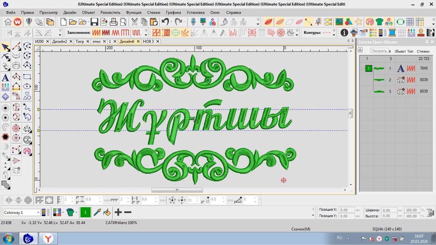Image resolution: width=436 pixels, height=245 pixels.
Task: Open Yandex Browser from the taskbar
Action: coord(48,238)
